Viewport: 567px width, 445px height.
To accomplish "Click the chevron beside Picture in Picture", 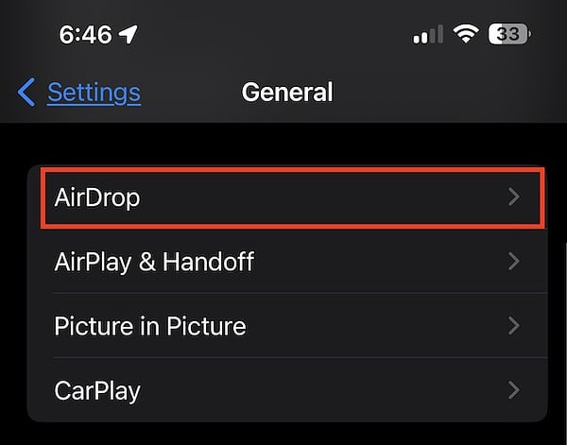I will click(x=514, y=326).
